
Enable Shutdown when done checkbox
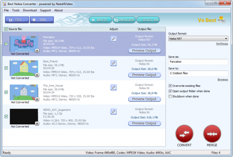click(x=170, y=97)
